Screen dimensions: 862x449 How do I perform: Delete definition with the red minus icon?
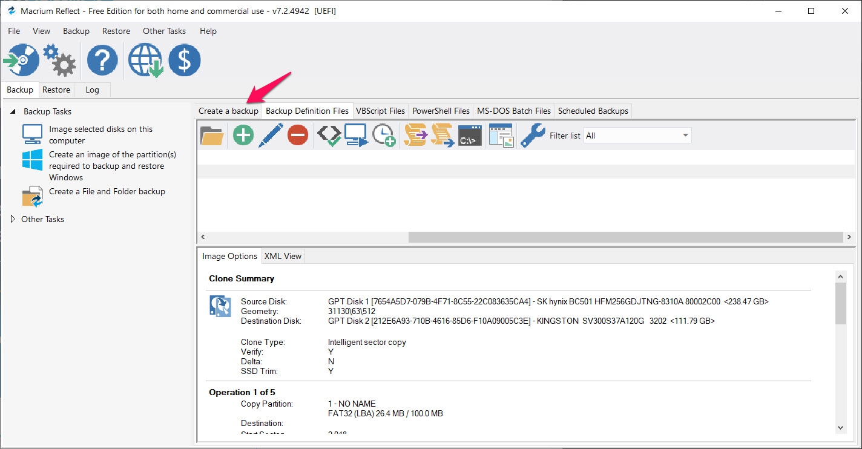pyautogui.click(x=298, y=136)
